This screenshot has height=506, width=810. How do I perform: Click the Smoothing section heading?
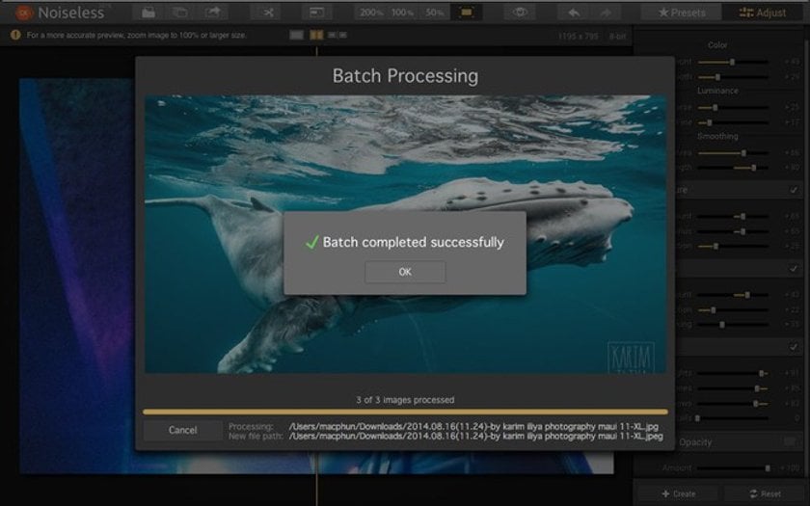(x=717, y=136)
